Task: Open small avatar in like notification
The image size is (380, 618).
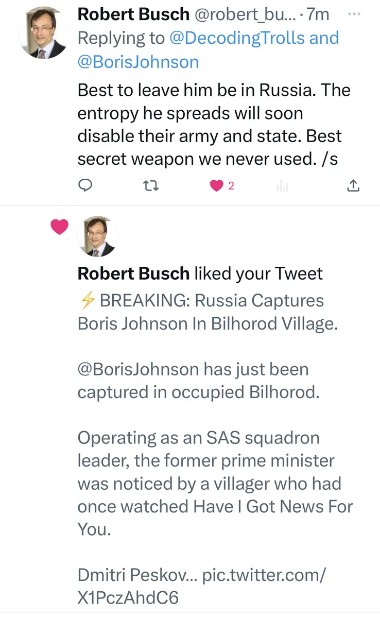Action: point(97,237)
